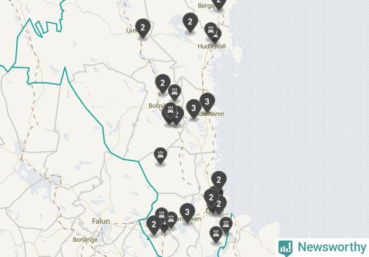Click the car marker just northeast of Bollnäs
369x257 pixels.
(174, 92)
